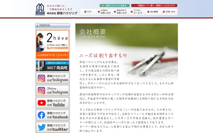Click the YouTube play icon

point(42,103)
